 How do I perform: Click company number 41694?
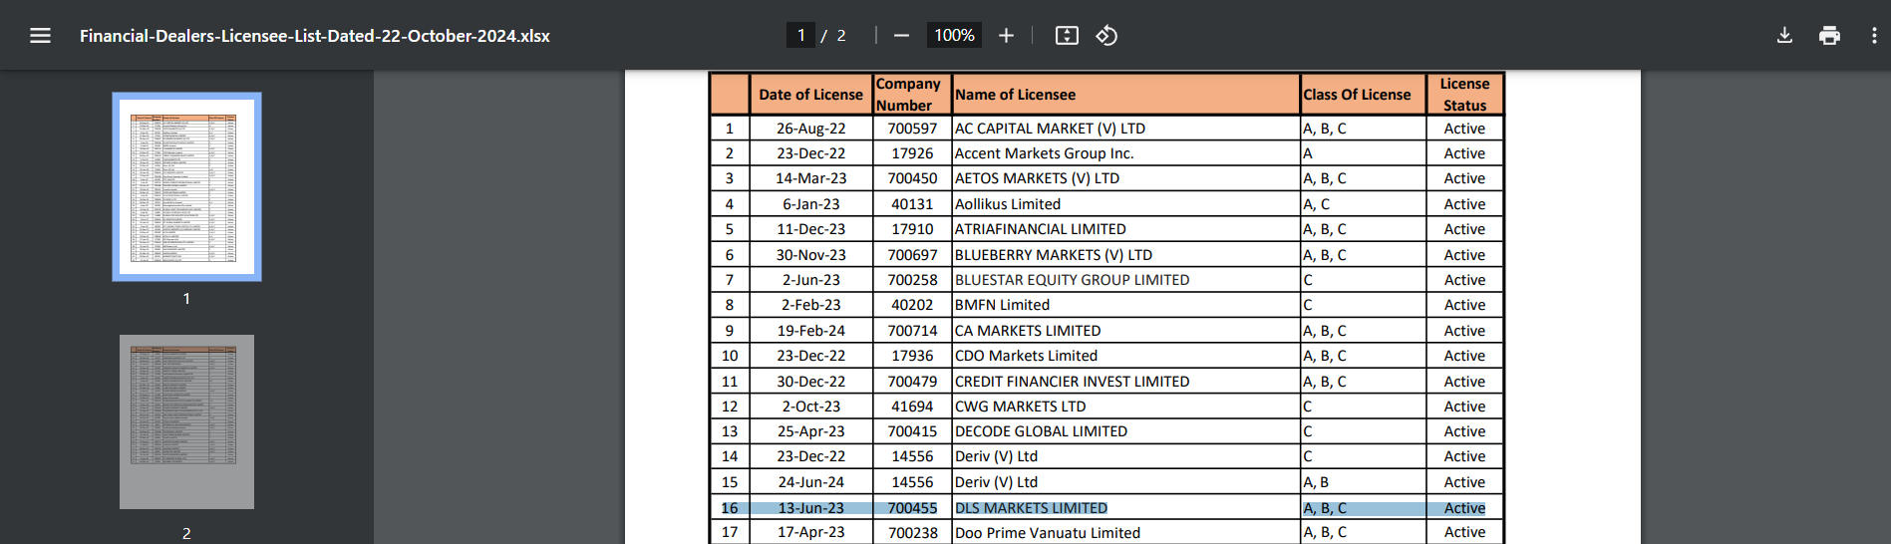(x=912, y=407)
